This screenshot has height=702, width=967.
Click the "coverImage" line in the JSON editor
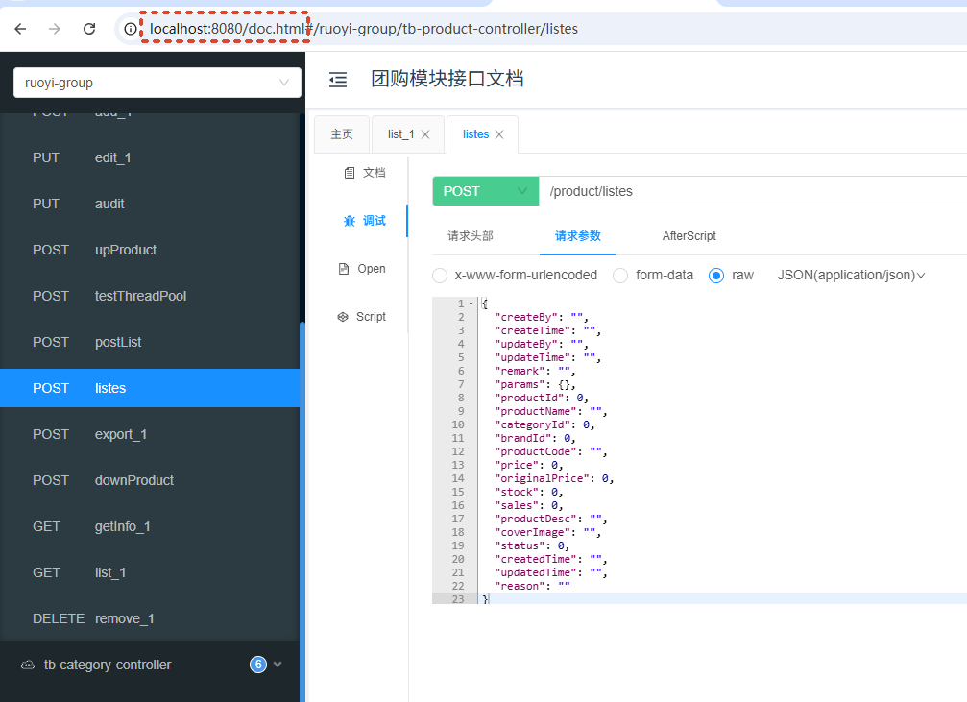tap(547, 532)
